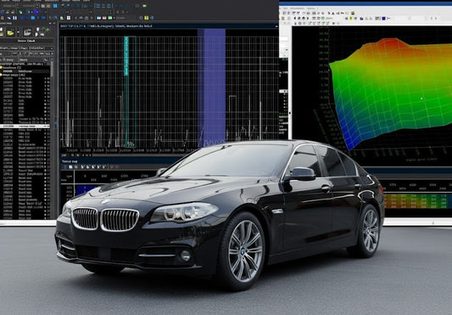Click the red icon in dark window's third toolbar row
Image resolution: width=452 pixels, height=315 pixels.
[x=104, y=18]
